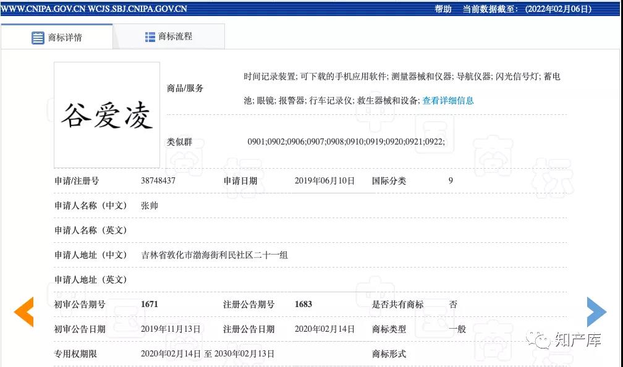Click the blue next-record arrow
This screenshot has height=367, width=623.
click(596, 312)
